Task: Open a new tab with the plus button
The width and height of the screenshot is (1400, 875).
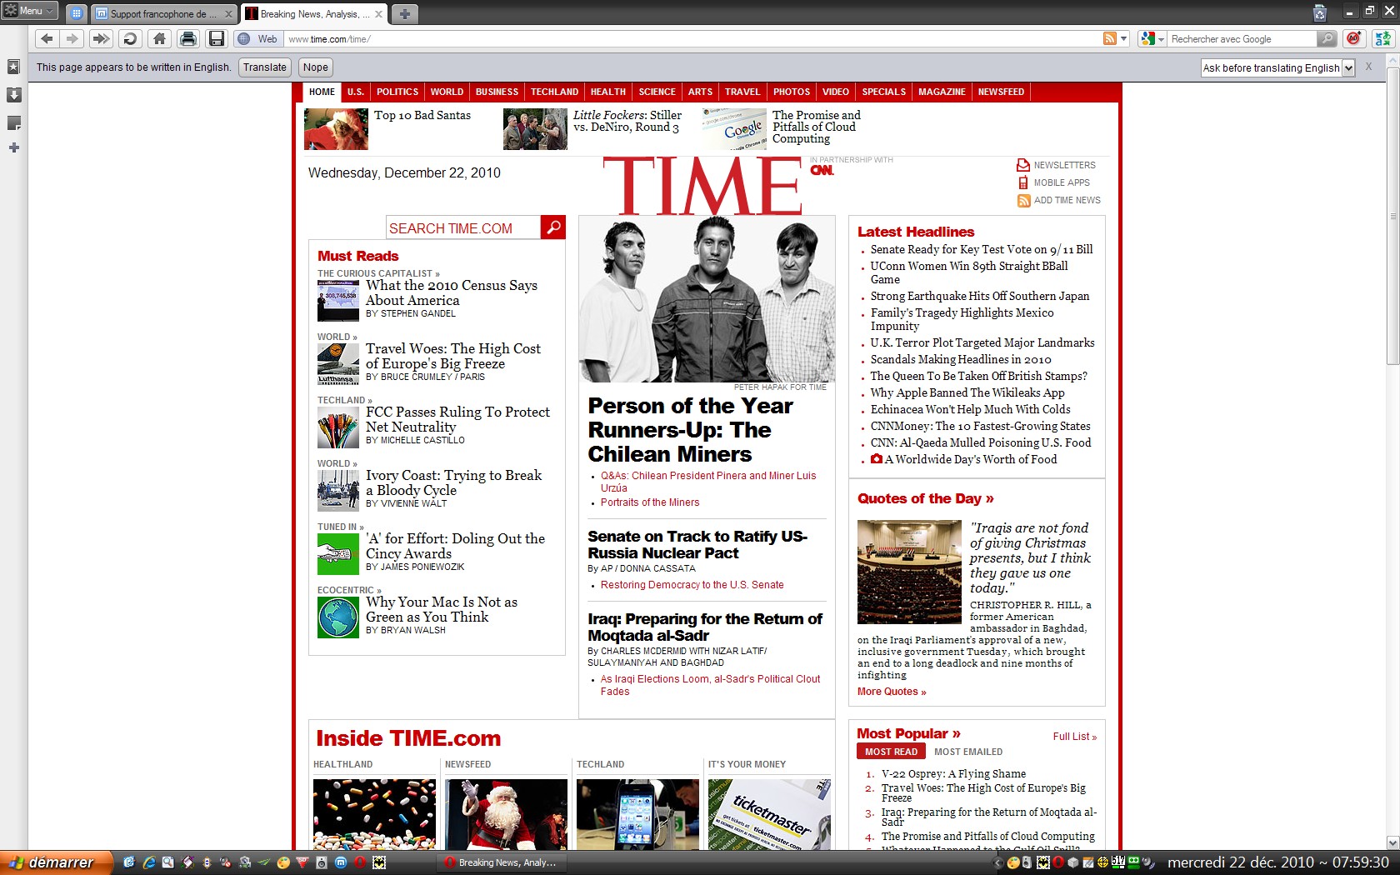Action: pos(404,13)
